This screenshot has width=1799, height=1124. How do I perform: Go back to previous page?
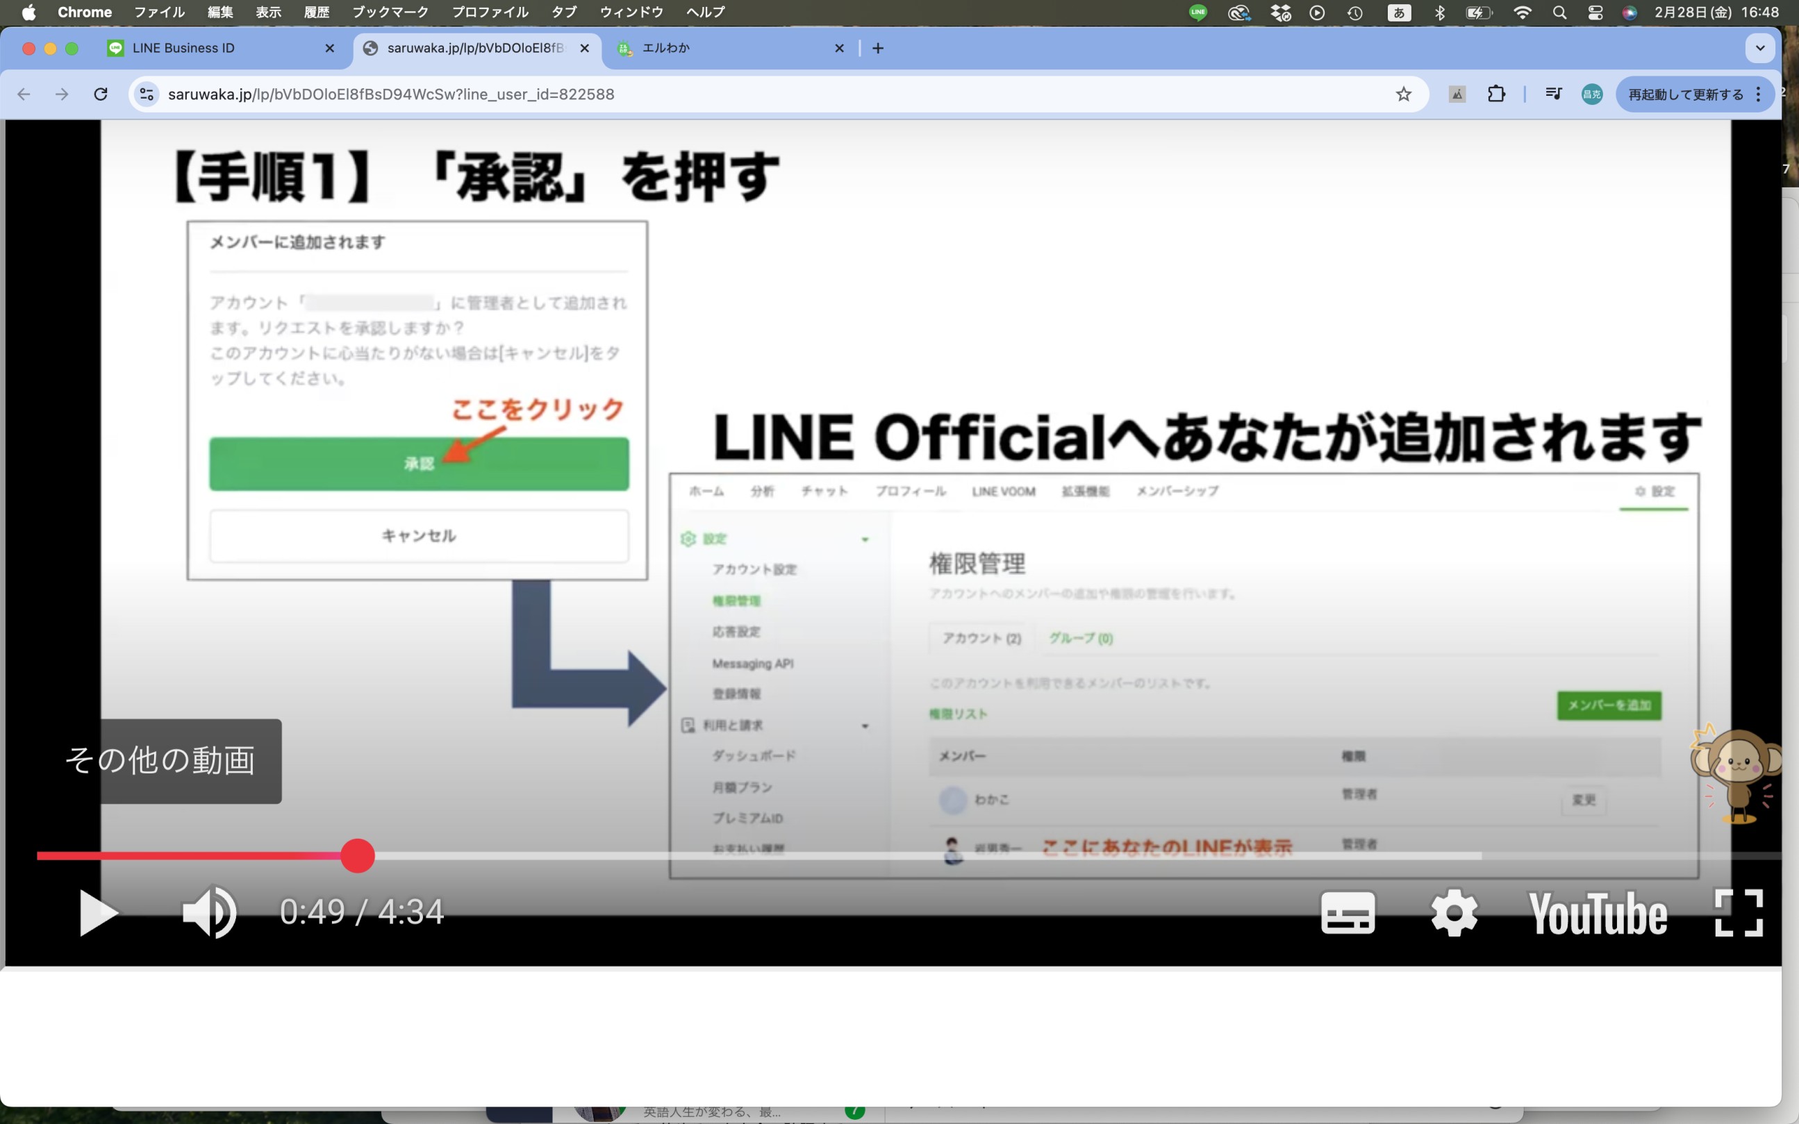24,94
